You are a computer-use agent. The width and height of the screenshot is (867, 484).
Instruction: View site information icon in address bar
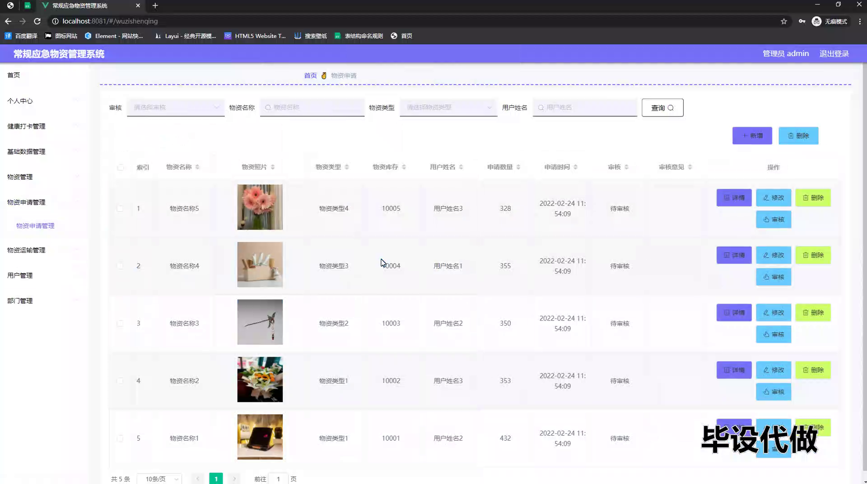coord(55,21)
